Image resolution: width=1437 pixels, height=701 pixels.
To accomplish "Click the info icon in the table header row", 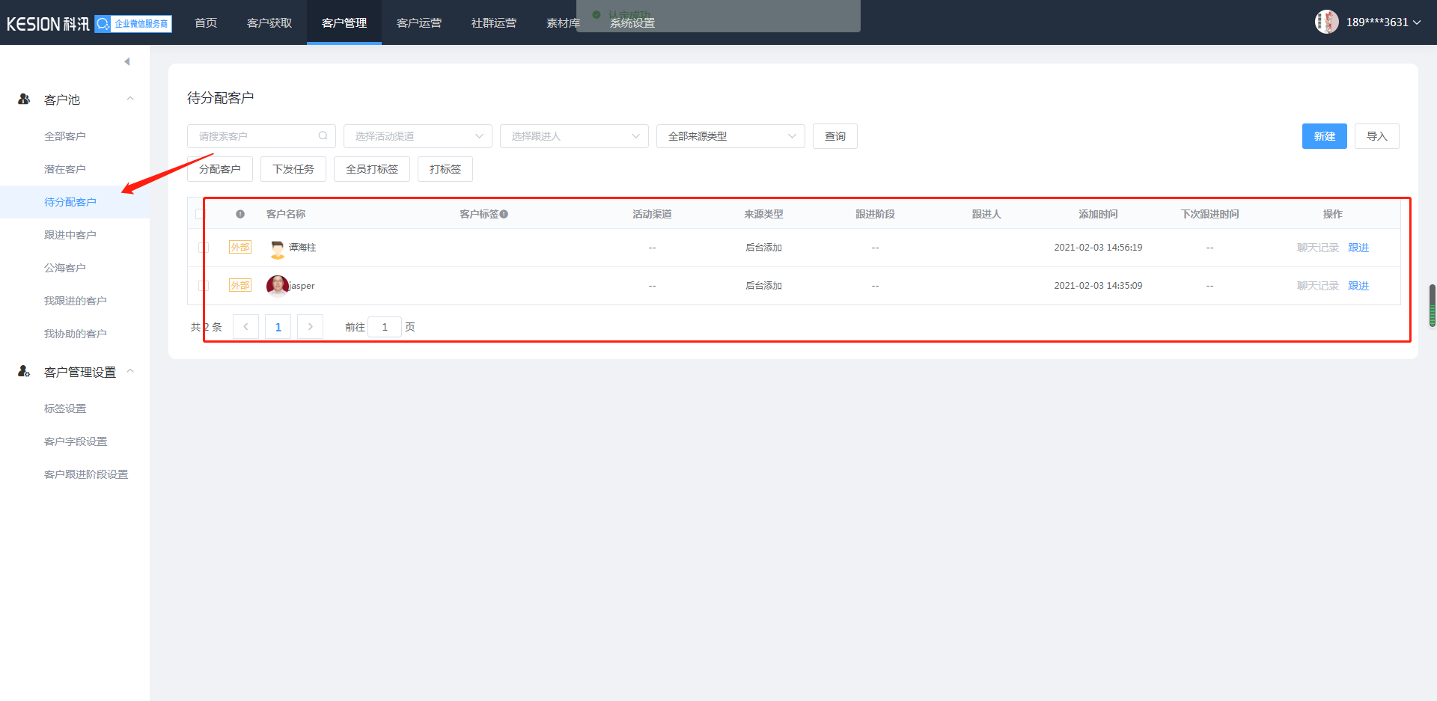I will pyautogui.click(x=240, y=214).
